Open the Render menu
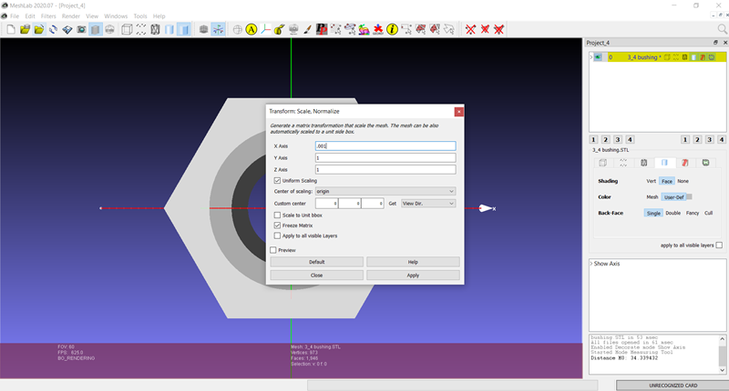729x391 pixels. click(71, 16)
